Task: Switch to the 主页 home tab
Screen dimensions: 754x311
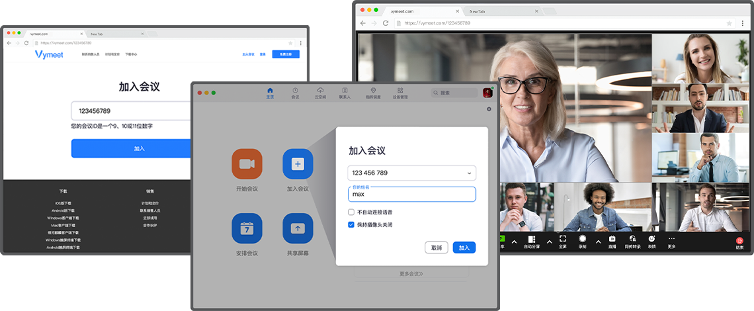Action: pyautogui.click(x=270, y=93)
